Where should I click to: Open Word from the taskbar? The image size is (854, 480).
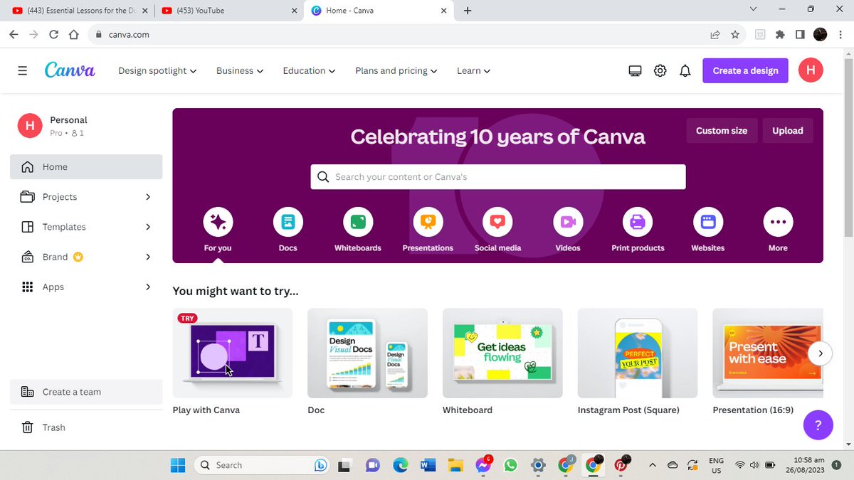(x=428, y=465)
